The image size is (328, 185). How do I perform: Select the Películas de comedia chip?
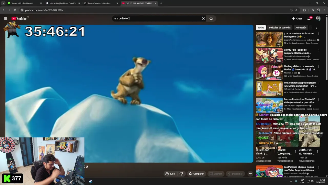point(280,27)
